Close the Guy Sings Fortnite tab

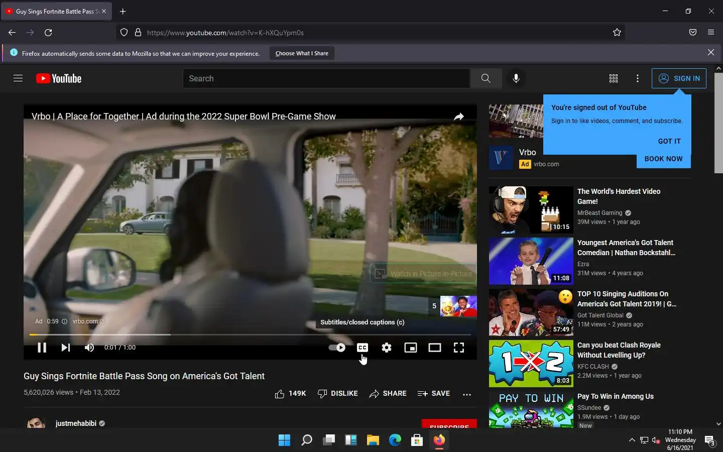pyautogui.click(x=104, y=11)
